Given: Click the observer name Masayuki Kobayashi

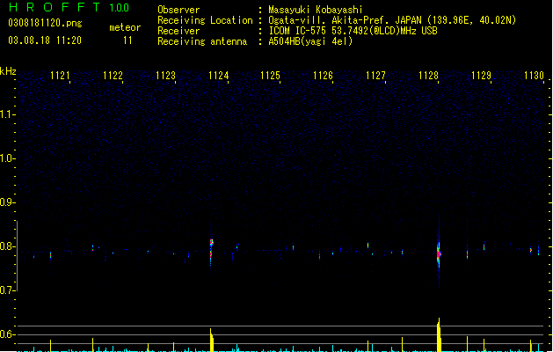Looking at the screenshot, I should (x=316, y=10).
